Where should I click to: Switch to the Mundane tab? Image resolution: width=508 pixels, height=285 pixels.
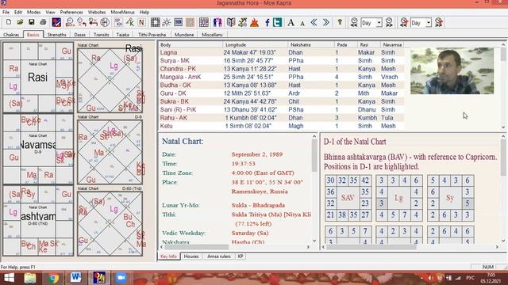click(184, 35)
